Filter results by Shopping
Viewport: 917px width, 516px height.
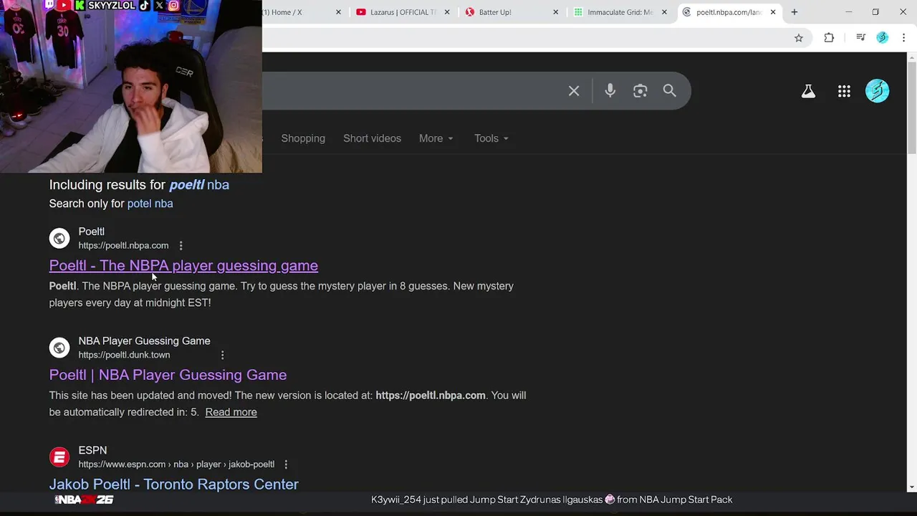tap(303, 138)
